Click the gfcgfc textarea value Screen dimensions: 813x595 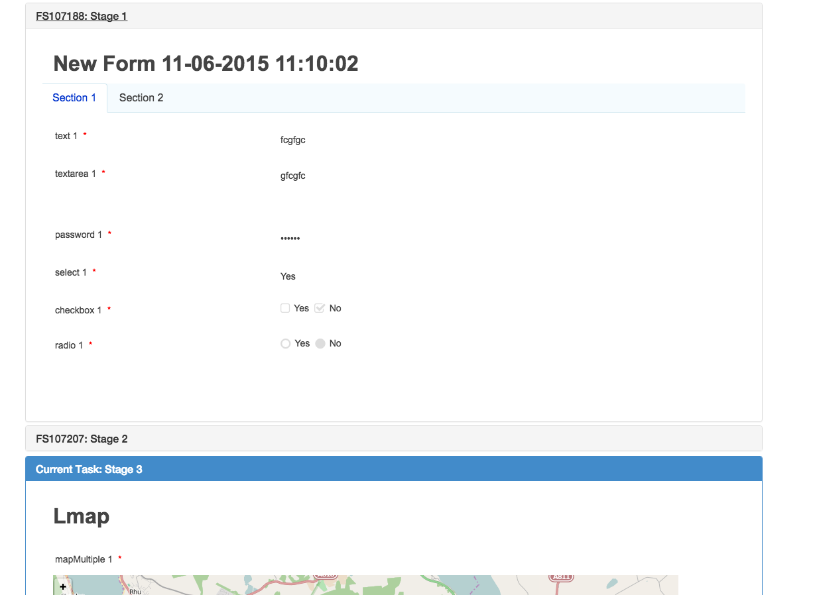(292, 176)
